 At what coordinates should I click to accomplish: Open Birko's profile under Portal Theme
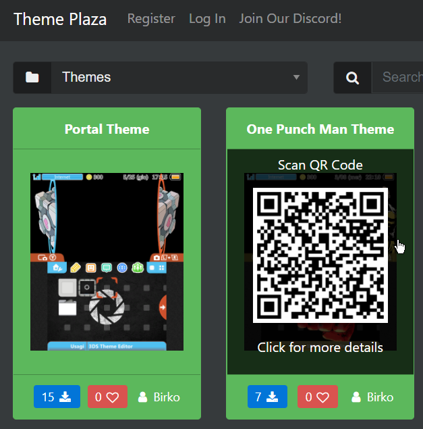coord(167,397)
